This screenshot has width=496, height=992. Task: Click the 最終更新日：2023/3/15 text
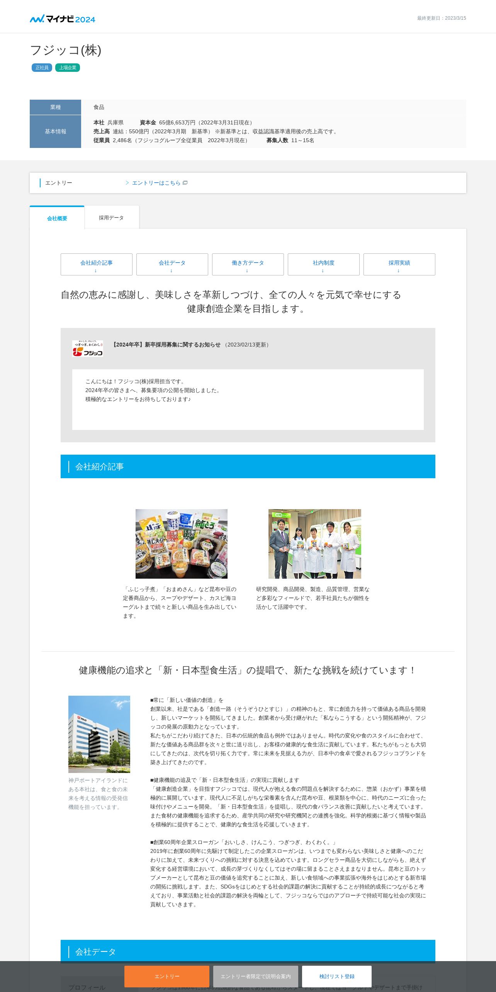[x=442, y=18]
